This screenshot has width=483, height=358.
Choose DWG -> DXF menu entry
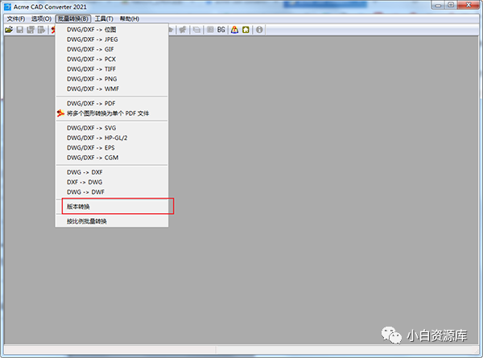click(112, 172)
